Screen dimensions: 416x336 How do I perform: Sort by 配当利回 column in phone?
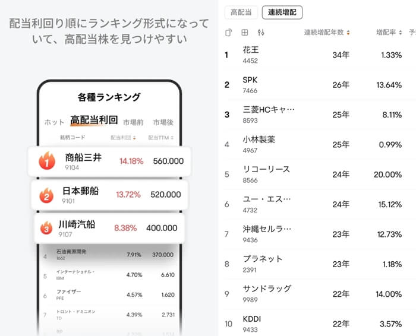click(123, 138)
